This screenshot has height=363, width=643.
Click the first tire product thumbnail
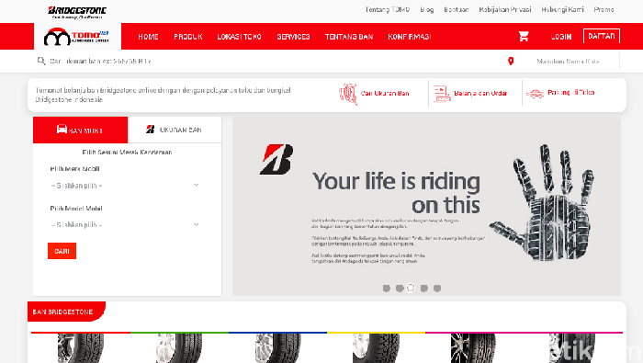click(81, 347)
